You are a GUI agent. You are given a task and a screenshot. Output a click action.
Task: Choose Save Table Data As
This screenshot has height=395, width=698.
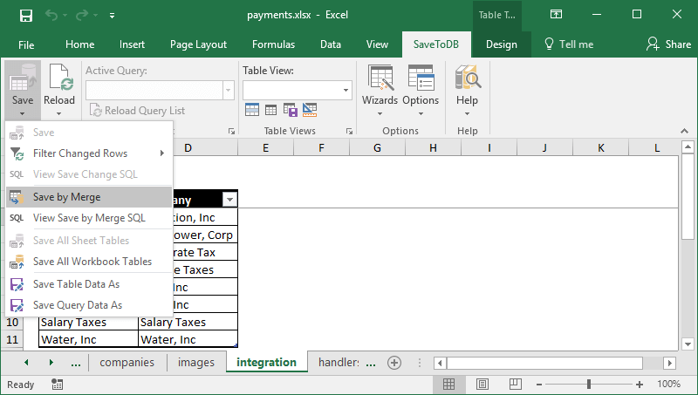click(89, 284)
